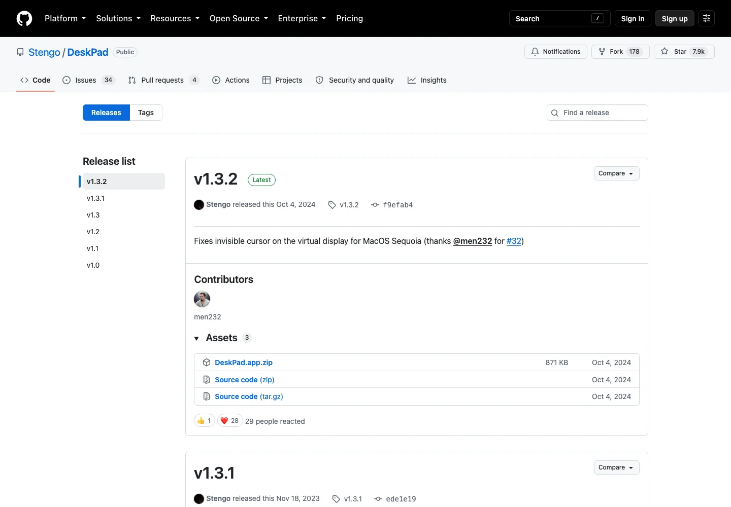Star the DeskPad repository
The image size is (731, 507).
point(684,52)
